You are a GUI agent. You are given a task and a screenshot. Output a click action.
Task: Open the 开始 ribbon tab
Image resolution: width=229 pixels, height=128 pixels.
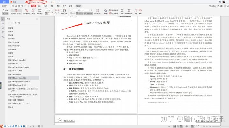point(33,6)
